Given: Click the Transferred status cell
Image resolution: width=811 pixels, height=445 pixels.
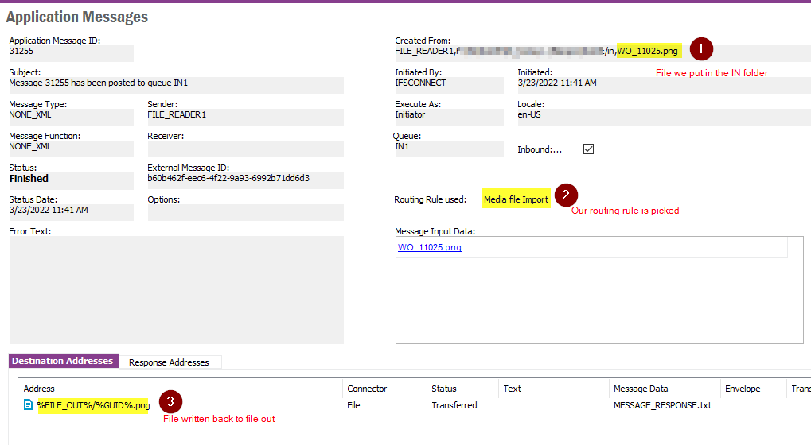Looking at the screenshot, I should 454,405.
